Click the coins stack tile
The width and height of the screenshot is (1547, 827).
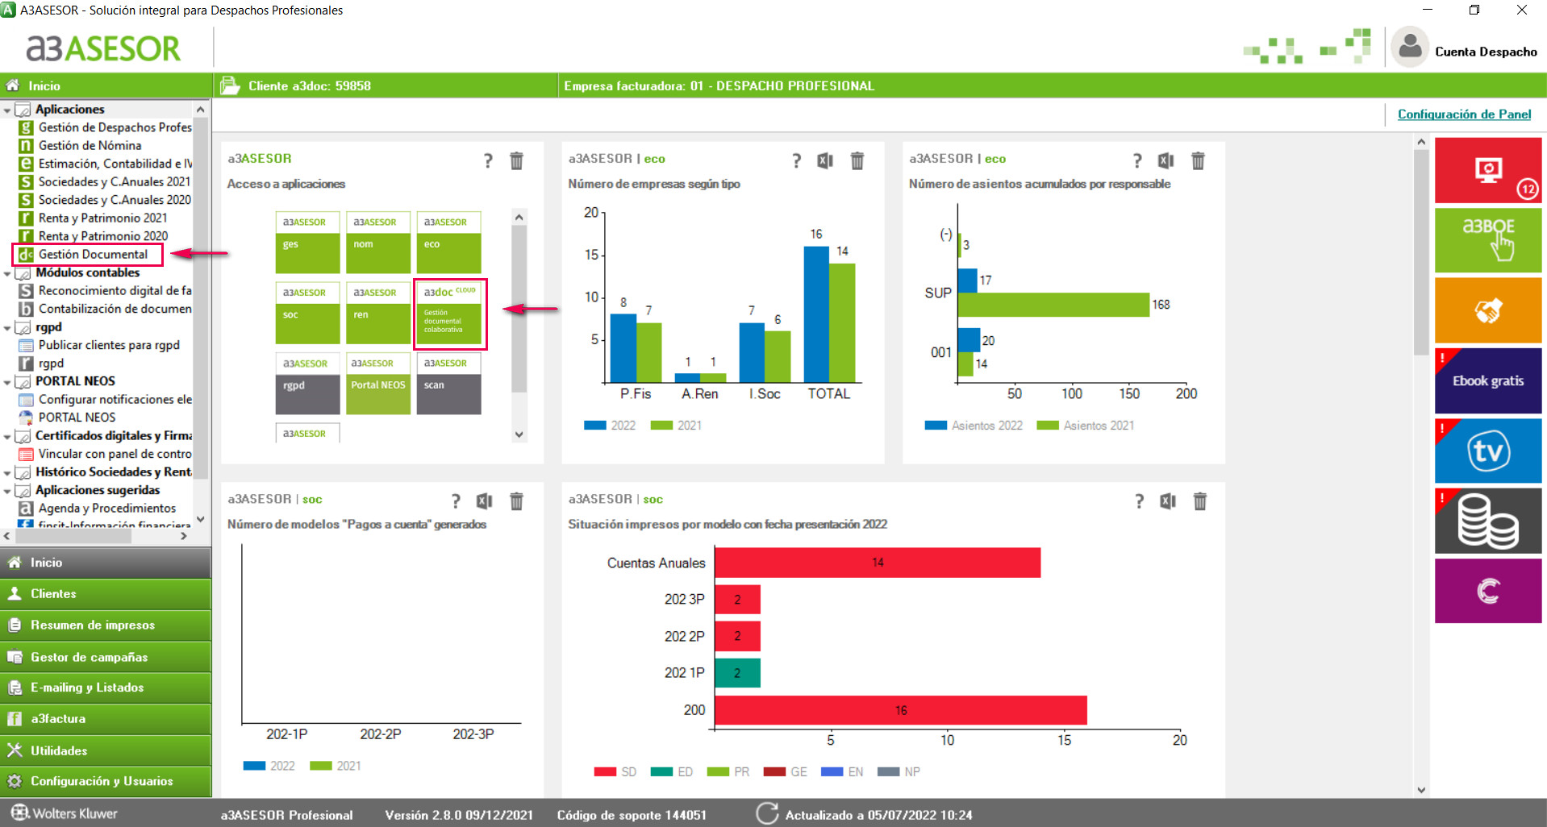[x=1487, y=521]
